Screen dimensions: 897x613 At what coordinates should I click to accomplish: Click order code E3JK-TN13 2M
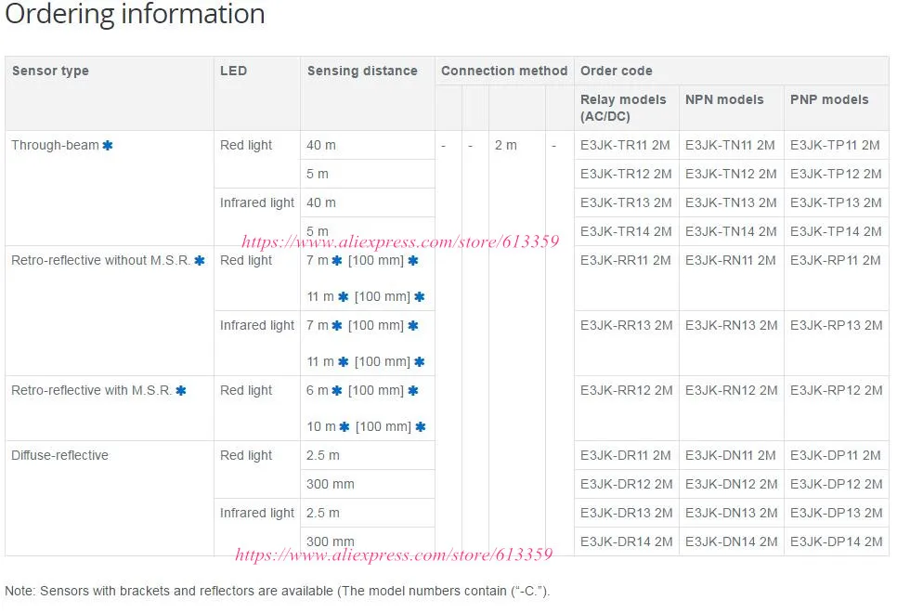pyautogui.click(x=731, y=202)
